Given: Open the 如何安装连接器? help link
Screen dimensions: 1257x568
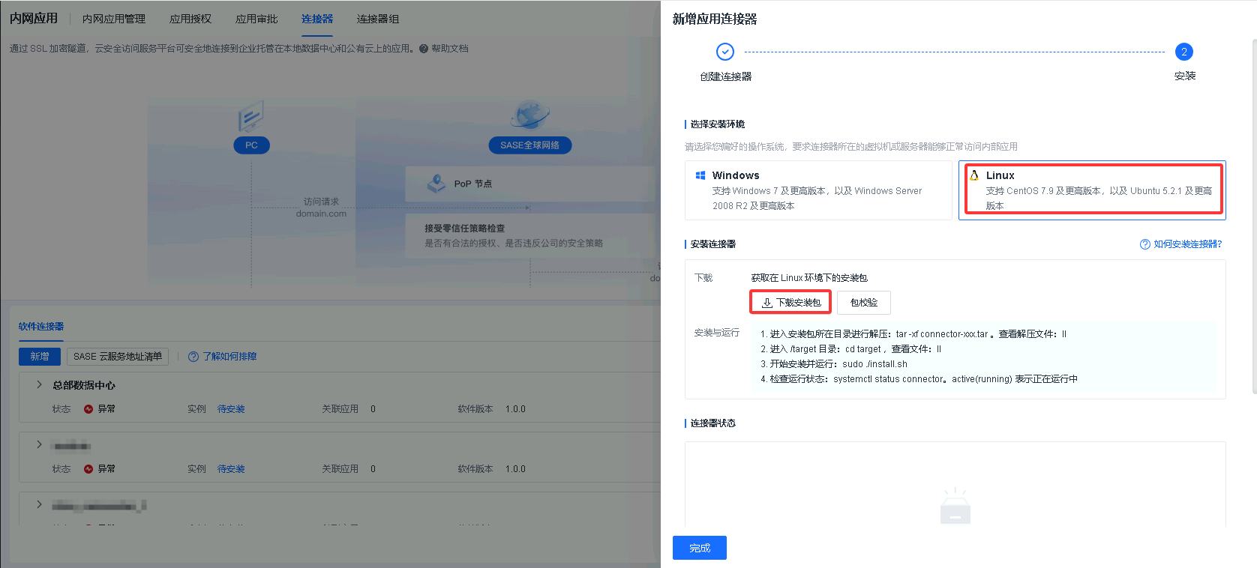Looking at the screenshot, I should pos(1188,244).
